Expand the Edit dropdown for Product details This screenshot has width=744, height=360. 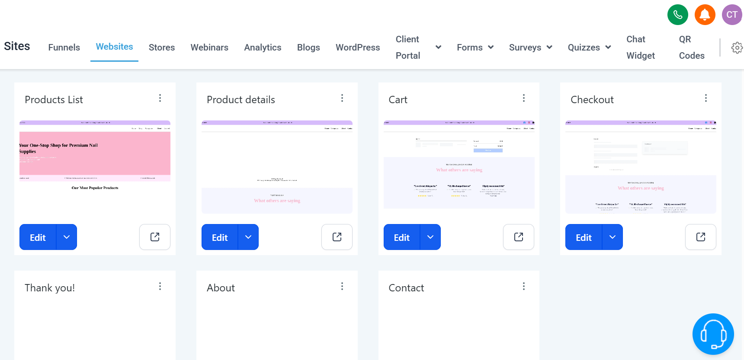[x=248, y=237]
